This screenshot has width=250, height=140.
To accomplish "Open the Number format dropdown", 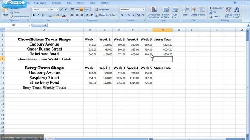I will click(x=143, y=9).
